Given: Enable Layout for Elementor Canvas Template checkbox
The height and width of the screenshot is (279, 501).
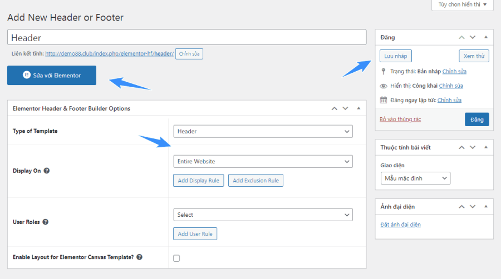Looking at the screenshot, I should tap(176, 258).
